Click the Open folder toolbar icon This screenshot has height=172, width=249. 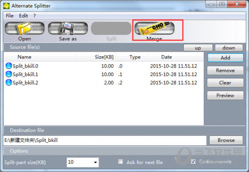coord(24,28)
